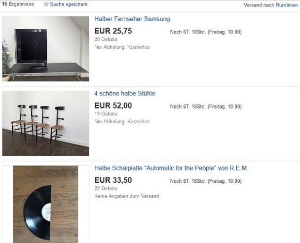
Task: Open the Suche speichern link
Action: pos(69,4)
